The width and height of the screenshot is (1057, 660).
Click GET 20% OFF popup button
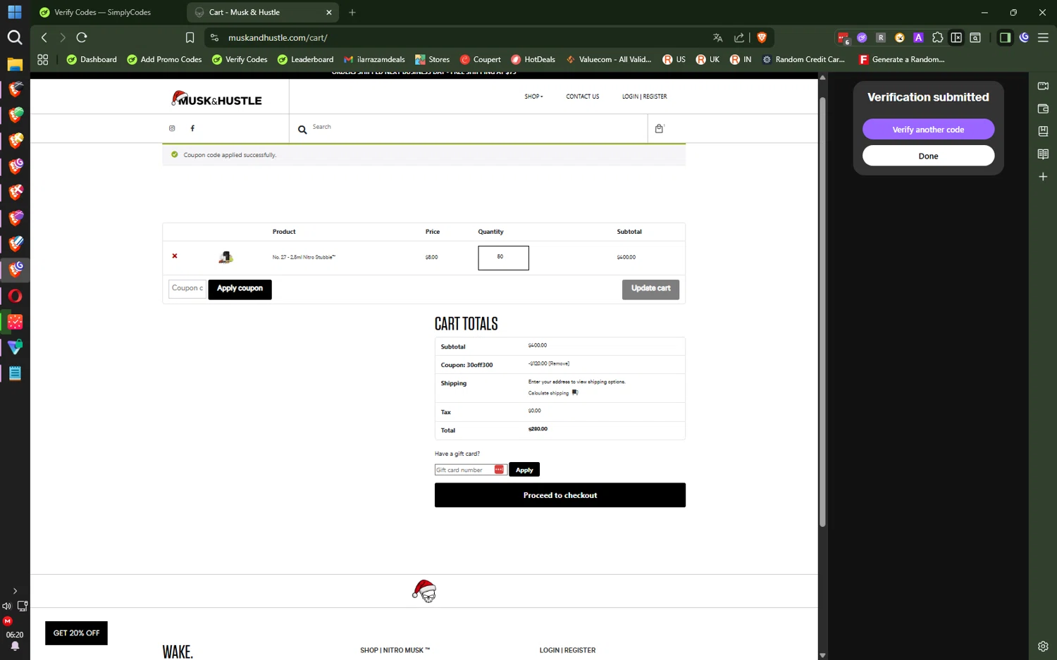(76, 633)
